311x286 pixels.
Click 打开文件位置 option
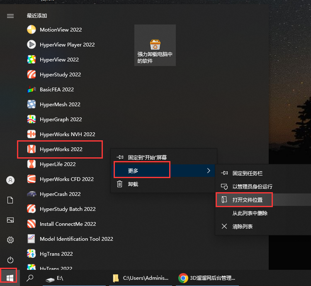click(263, 200)
